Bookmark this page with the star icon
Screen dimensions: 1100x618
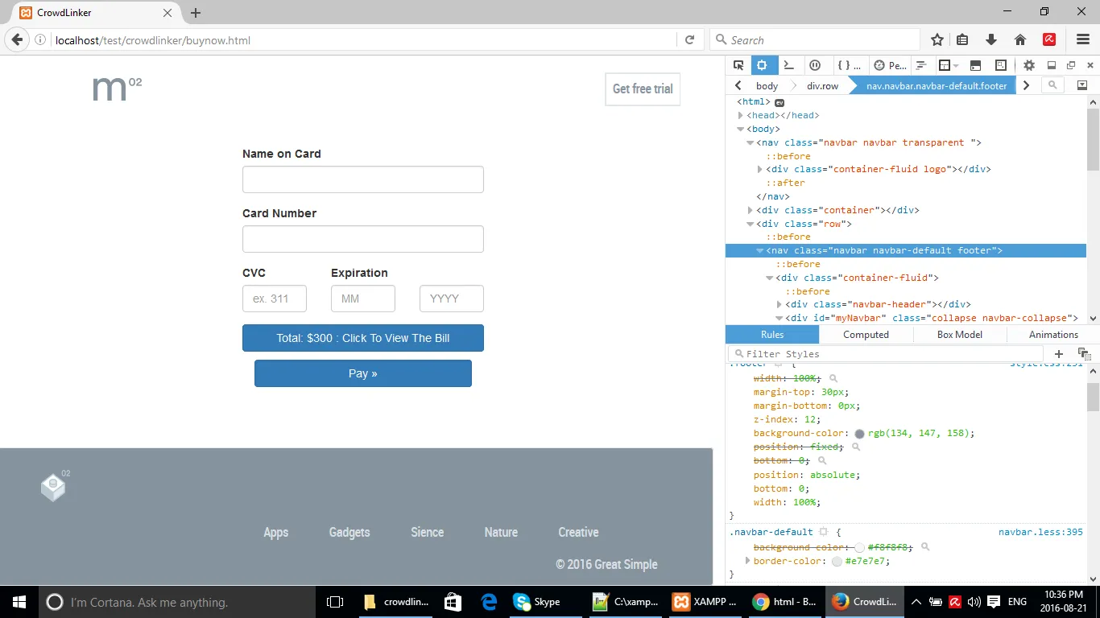coord(937,39)
